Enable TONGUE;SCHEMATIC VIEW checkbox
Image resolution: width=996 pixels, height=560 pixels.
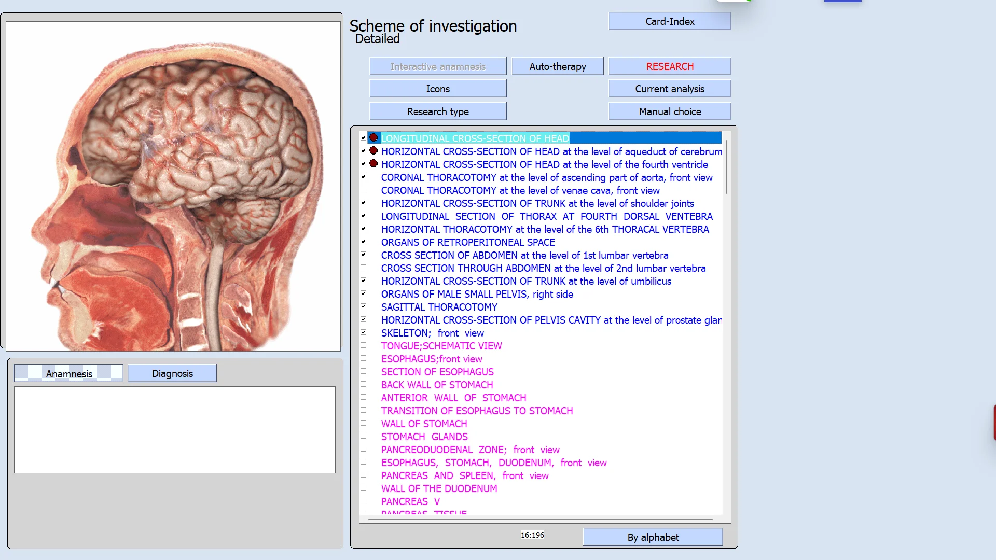(x=364, y=345)
